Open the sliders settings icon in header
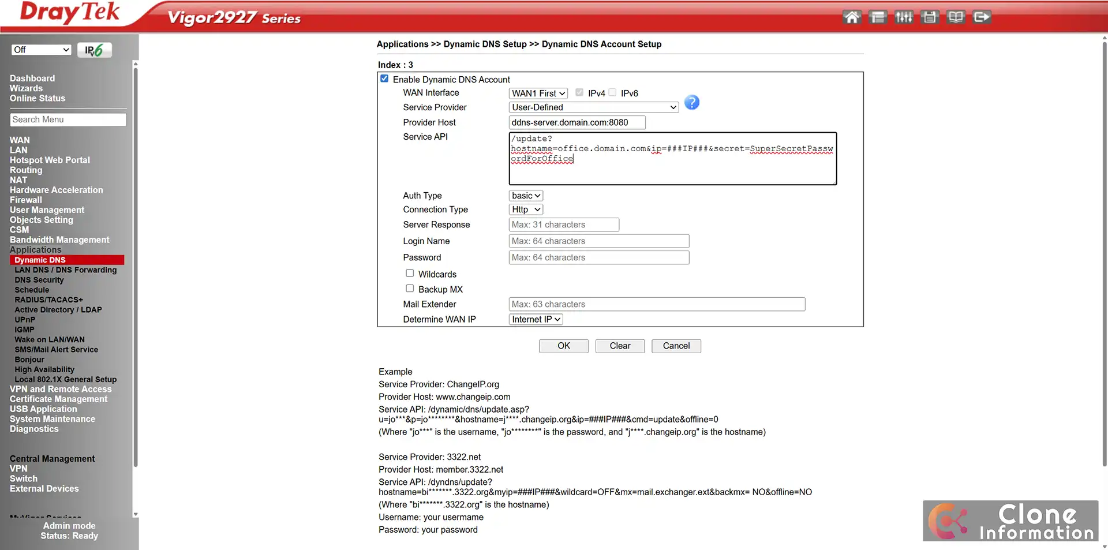This screenshot has width=1108, height=550. point(904,17)
